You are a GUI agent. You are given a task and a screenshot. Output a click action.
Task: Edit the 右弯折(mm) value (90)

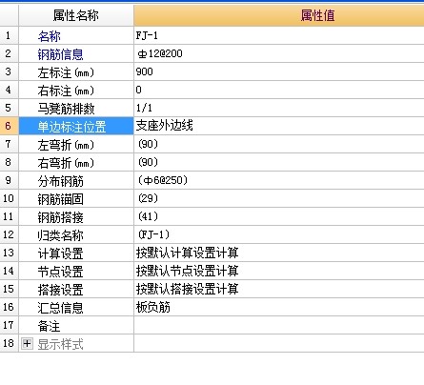[148, 162]
